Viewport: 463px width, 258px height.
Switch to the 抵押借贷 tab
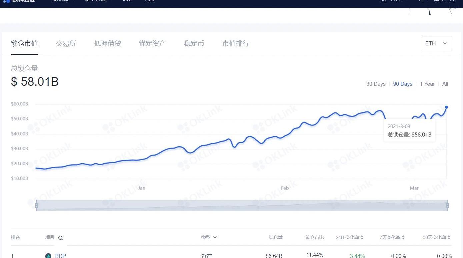(x=107, y=43)
